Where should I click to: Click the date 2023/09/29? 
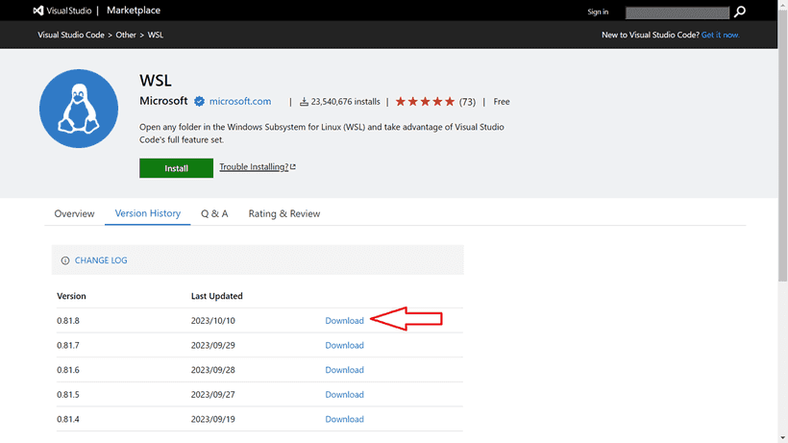pos(212,345)
